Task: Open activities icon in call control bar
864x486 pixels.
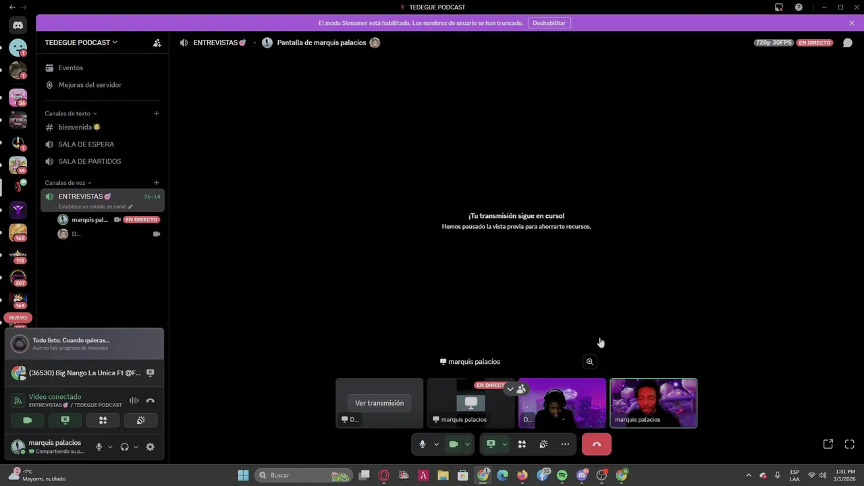Action: (x=522, y=444)
